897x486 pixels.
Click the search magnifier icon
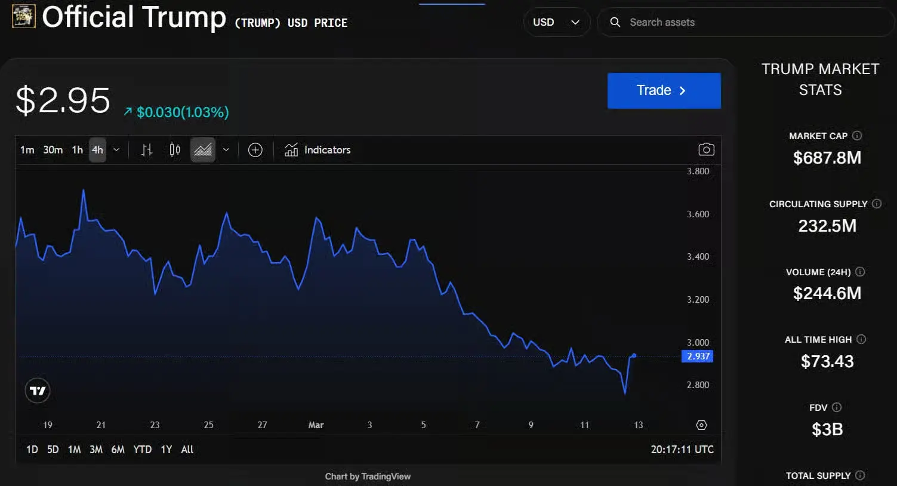pyautogui.click(x=615, y=22)
